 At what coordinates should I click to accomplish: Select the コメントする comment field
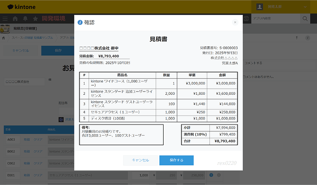[280, 63]
